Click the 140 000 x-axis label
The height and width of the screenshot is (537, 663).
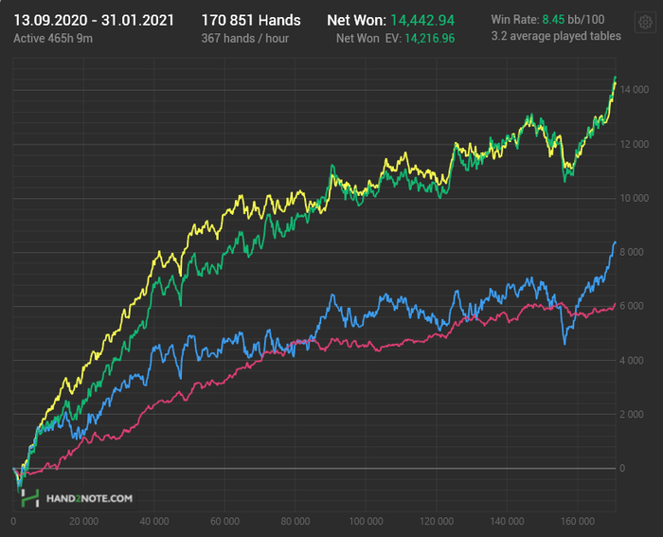click(508, 521)
